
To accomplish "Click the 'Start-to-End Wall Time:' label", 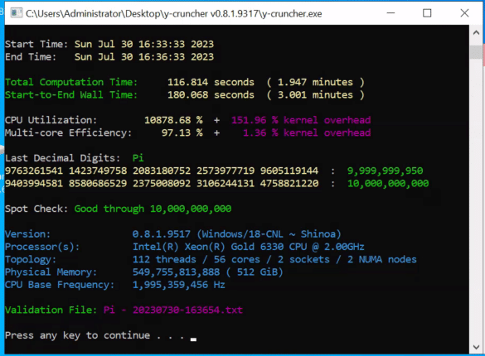I will coord(71,94).
